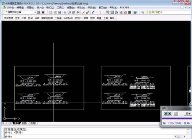
Task: Open the 工具(T) menu in menu bar
Action: click(x=60, y=8)
